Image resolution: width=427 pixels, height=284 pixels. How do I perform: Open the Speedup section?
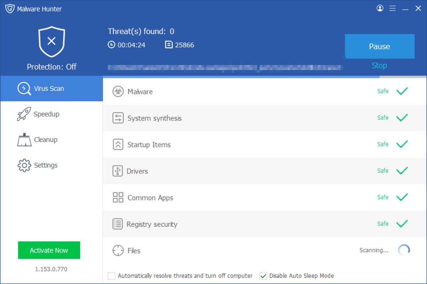pyautogui.click(x=52, y=114)
